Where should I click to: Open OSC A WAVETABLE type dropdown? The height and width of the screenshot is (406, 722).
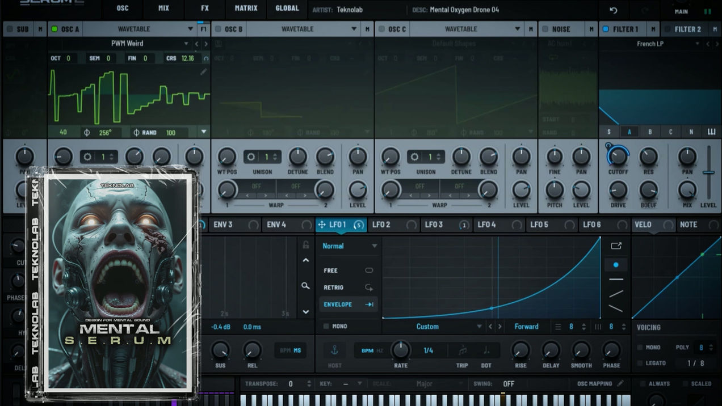[140, 29]
